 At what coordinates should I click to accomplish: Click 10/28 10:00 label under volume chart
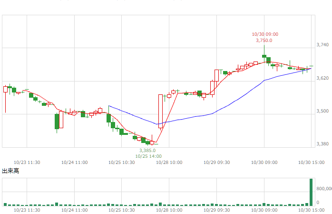(x=169, y=210)
